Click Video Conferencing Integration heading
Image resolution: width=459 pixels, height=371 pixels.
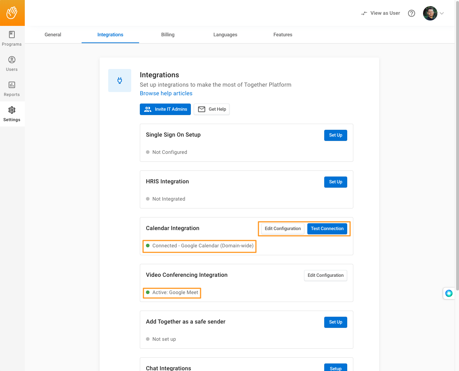click(x=187, y=275)
